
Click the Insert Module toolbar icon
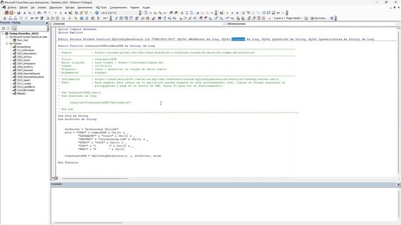coord(11,12)
